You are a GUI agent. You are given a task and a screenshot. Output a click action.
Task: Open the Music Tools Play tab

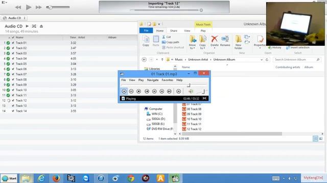203,30
